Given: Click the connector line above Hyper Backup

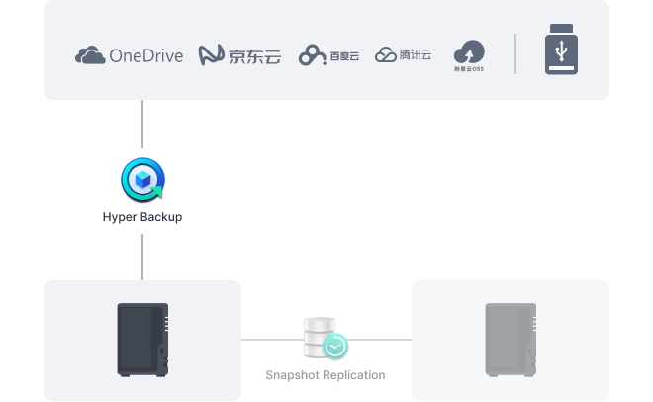Looking at the screenshot, I should 142,127.
